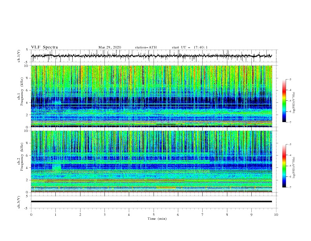
Task: Click the "10" tick on the time axis
Action: click(276, 215)
